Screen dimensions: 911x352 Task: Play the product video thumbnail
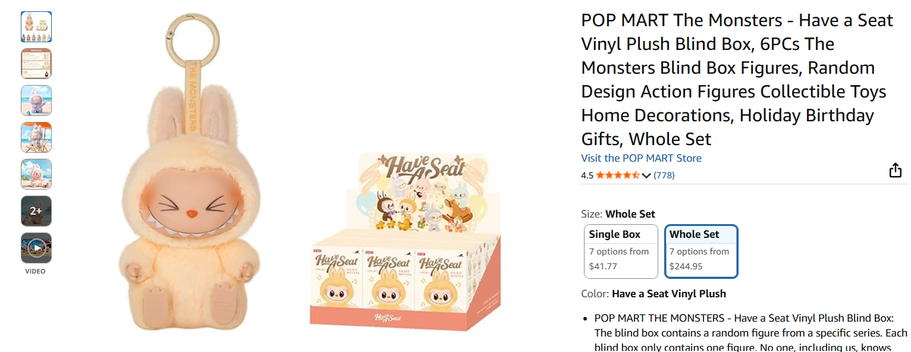(x=36, y=248)
